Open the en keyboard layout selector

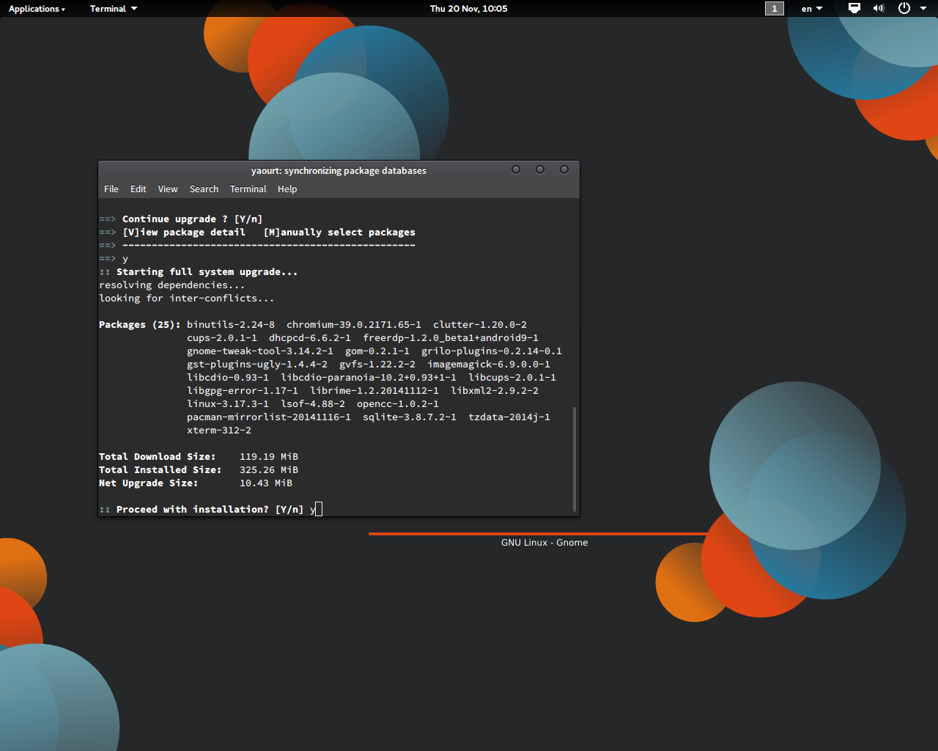click(812, 9)
